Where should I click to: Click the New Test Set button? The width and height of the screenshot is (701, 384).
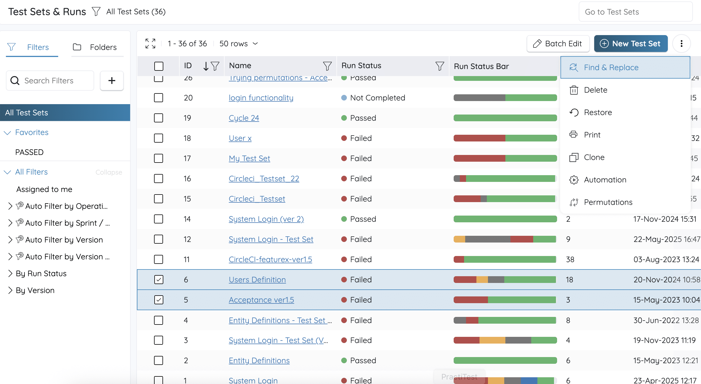click(631, 44)
